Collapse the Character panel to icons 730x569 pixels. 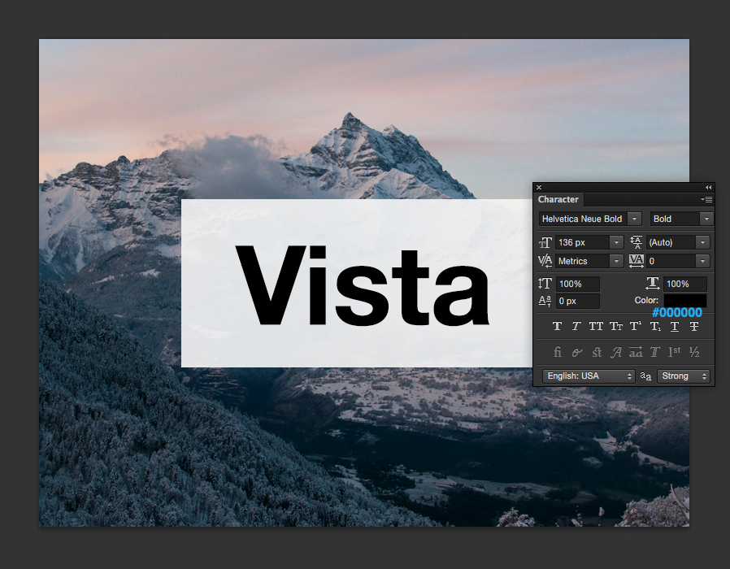point(708,187)
